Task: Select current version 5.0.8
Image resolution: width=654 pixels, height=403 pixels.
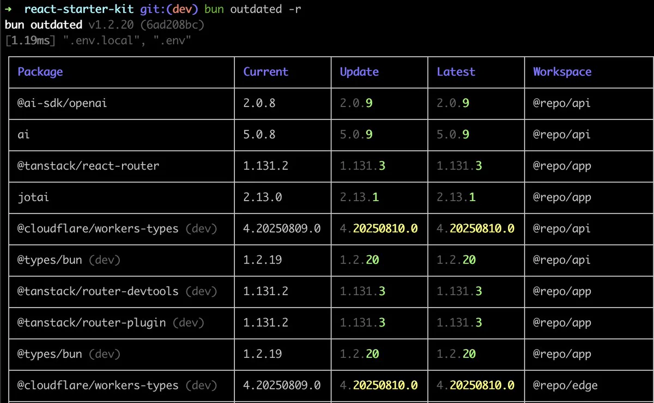Action: point(259,134)
